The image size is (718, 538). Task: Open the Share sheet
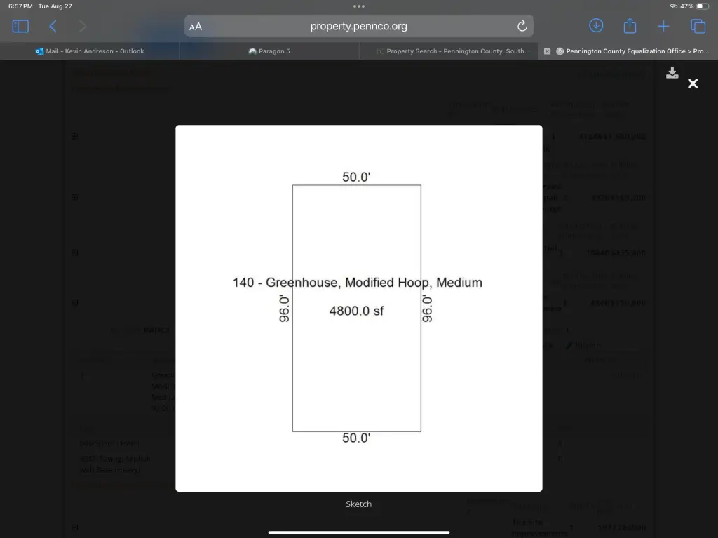coord(630,26)
